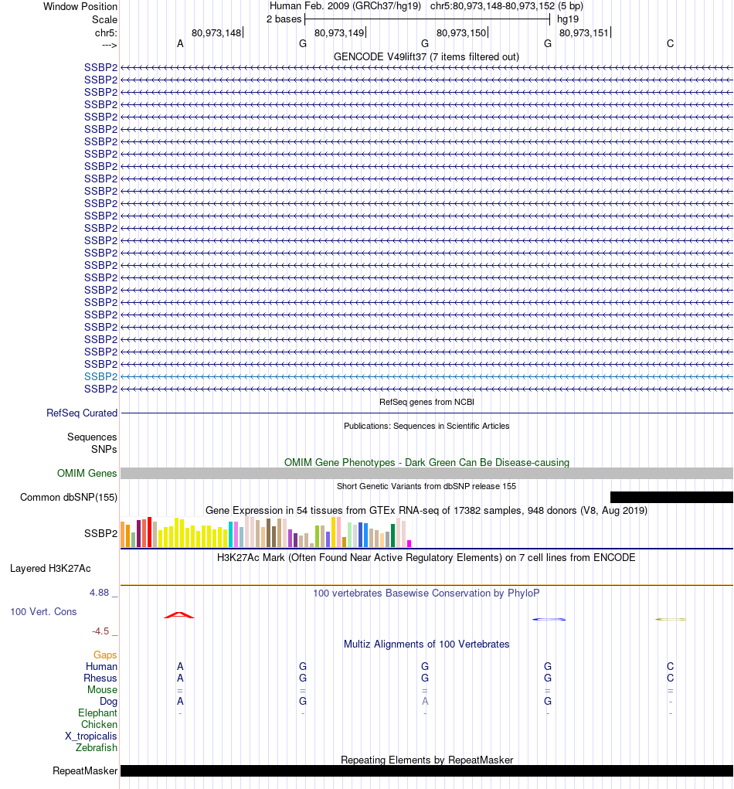Click the Mouse species label
The width and height of the screenshot is (734, 789).
click(x=102, y=689)
